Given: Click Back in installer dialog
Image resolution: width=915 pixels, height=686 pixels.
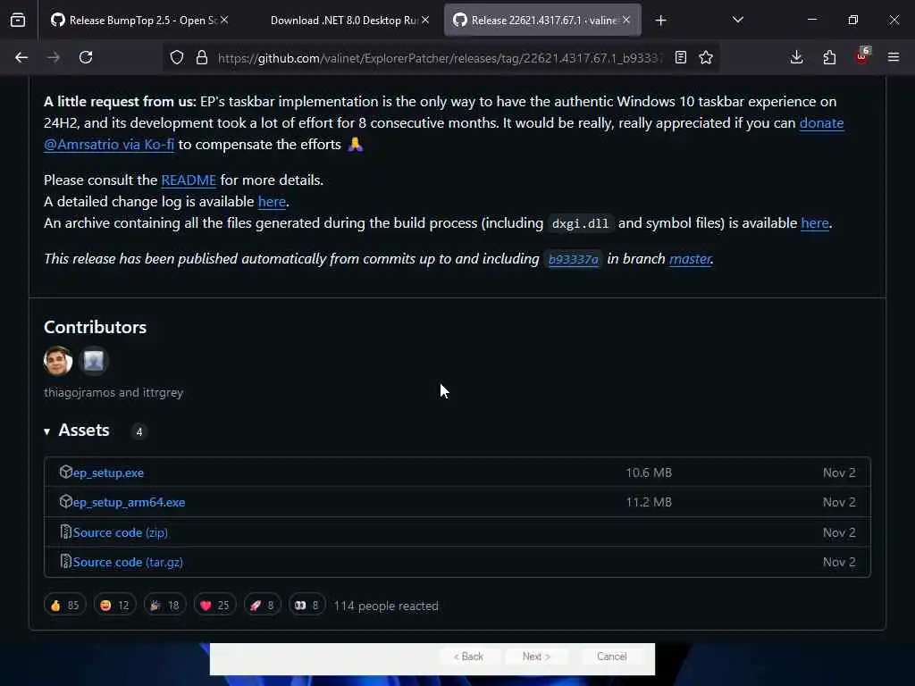Looking at the screenshot, I should point(468,657).
